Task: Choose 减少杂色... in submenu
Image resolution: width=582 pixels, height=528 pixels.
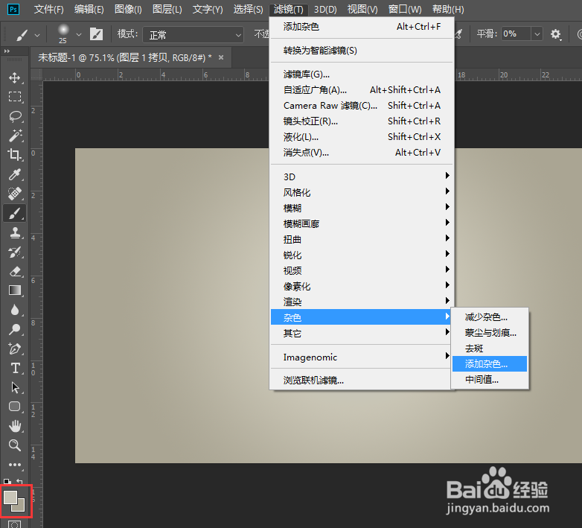Action: tap(490, 317)
